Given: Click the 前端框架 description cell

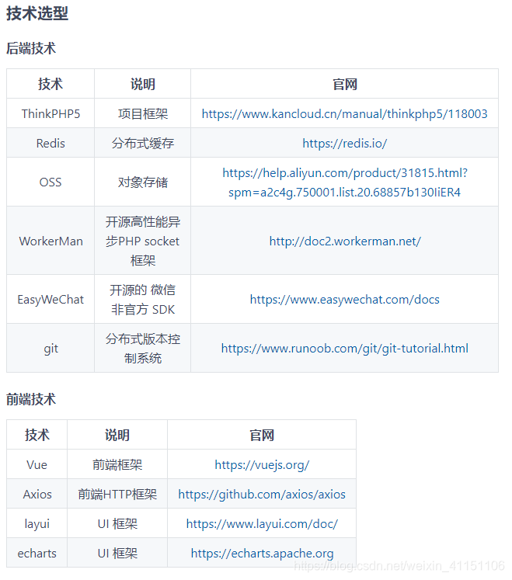Looking at the screenshot, I should [x=117, y=465].
